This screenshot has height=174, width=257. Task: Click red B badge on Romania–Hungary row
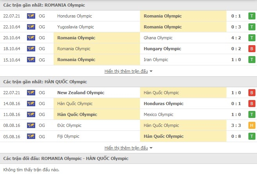point(252,49)
